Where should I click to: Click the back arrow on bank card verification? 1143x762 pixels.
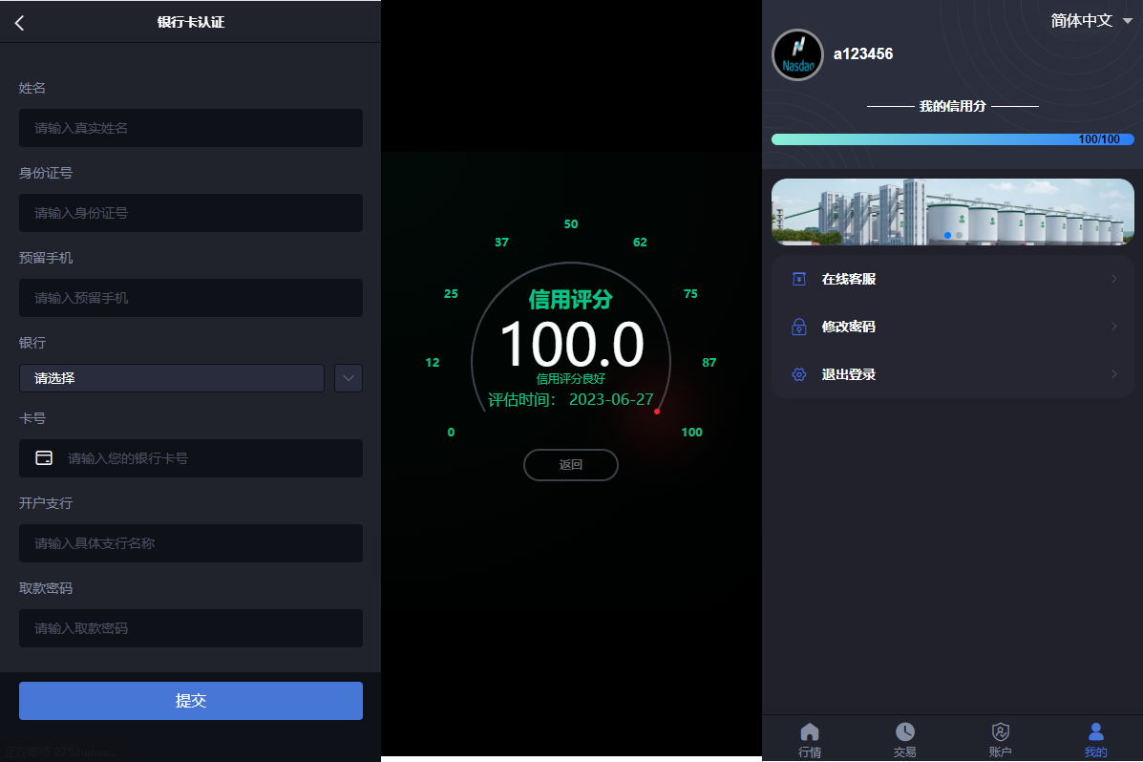tap(20, 23)
